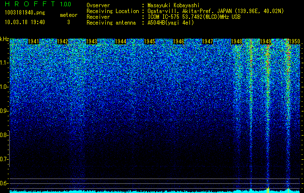The width and height of the screenshot is (304, 193).
Task: Click the date 10.03.18 19:40
Action: pyautogui.click(x=25, y=22)
